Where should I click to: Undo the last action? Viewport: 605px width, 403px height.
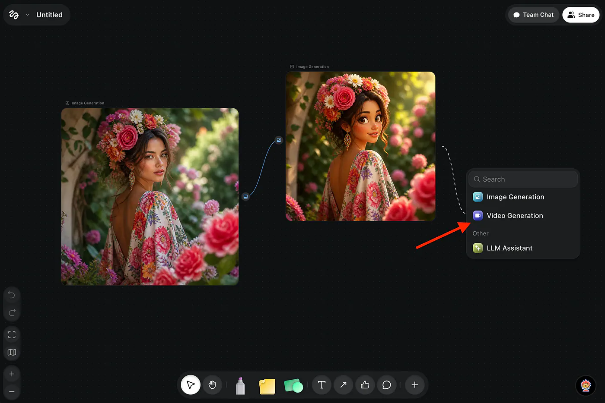coord(12,295)
